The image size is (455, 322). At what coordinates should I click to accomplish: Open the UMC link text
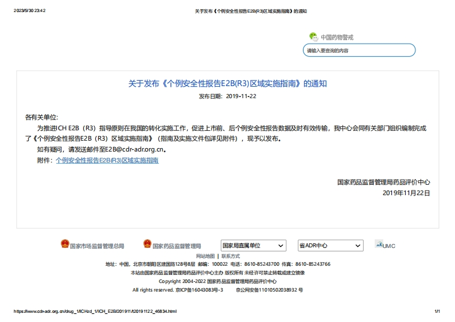pyautogui.click(x=389, y=246)
